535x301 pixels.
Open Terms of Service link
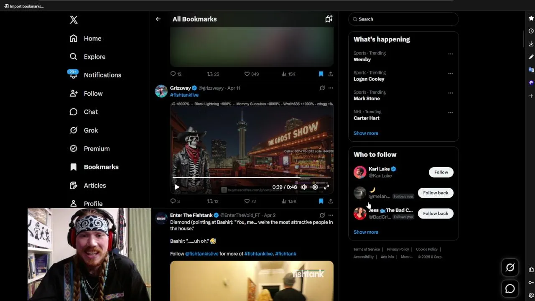tap(367, 250)
